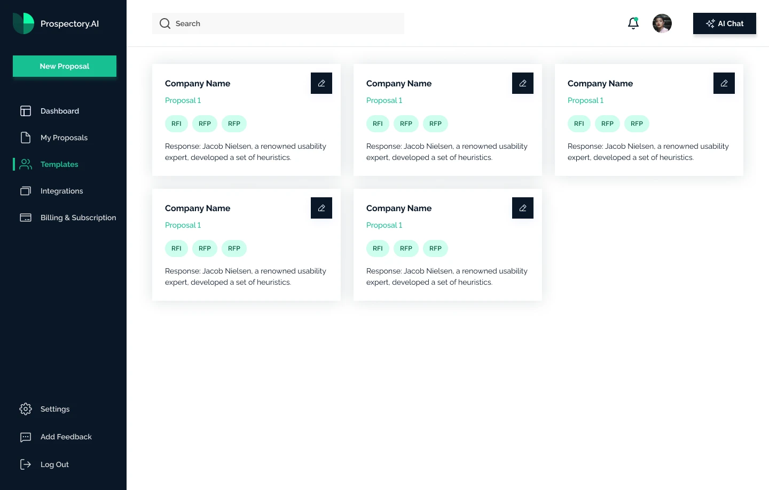Go to My Proposals via document icon
Screen dimensions: 769x490
[x=26, y=138]
